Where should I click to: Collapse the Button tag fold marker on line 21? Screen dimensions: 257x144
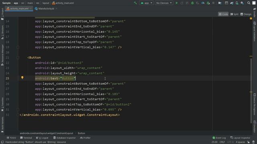18,58
